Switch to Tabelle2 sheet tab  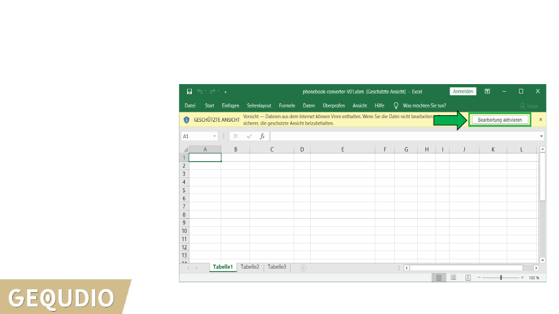[250, 267]
